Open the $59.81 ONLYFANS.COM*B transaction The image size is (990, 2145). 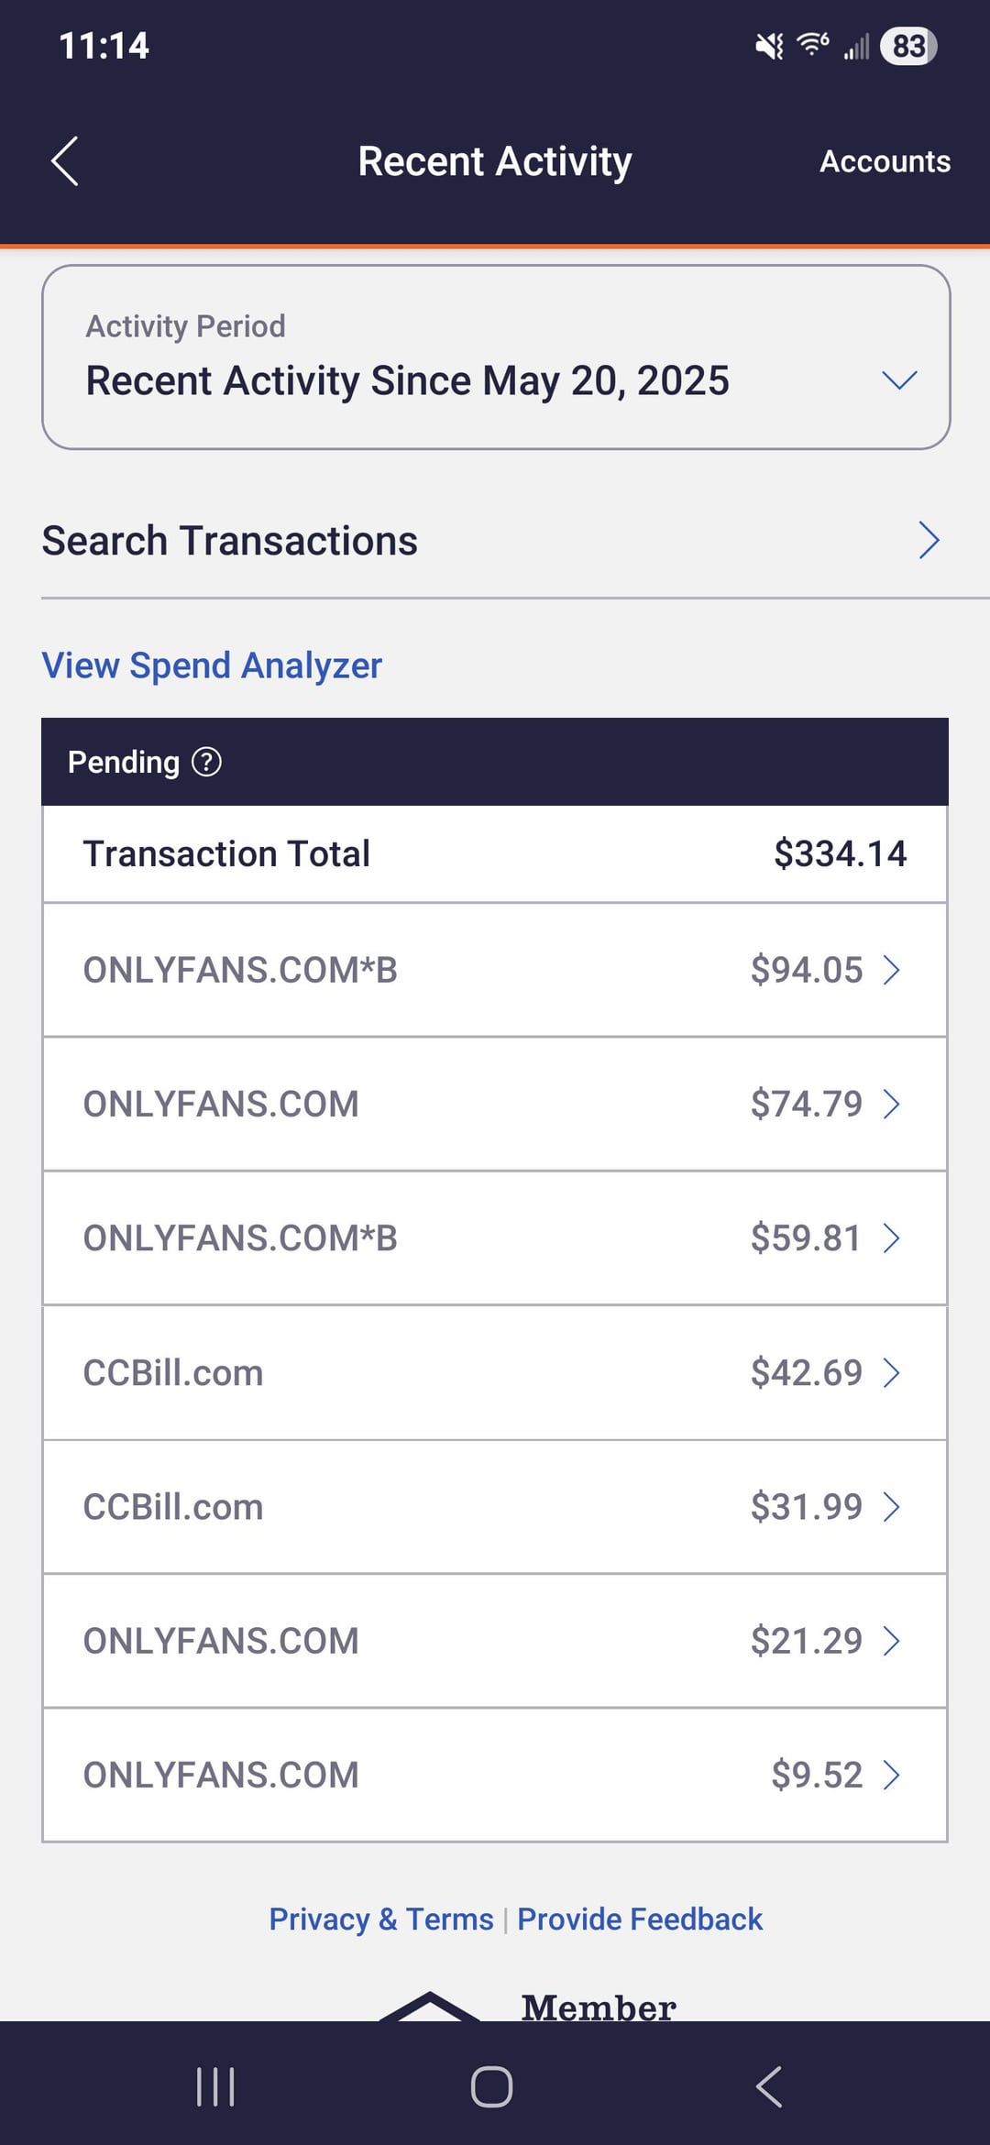point(495,1237)
